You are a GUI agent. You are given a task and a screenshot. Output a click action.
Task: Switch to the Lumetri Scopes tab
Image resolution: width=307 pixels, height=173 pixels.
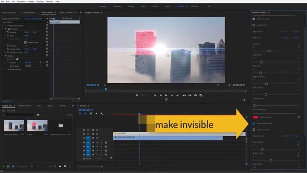click(28, 12)
